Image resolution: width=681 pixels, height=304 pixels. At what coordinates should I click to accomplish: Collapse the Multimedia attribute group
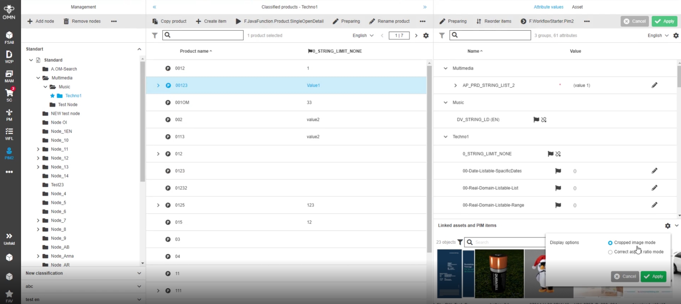coord(445,68)
